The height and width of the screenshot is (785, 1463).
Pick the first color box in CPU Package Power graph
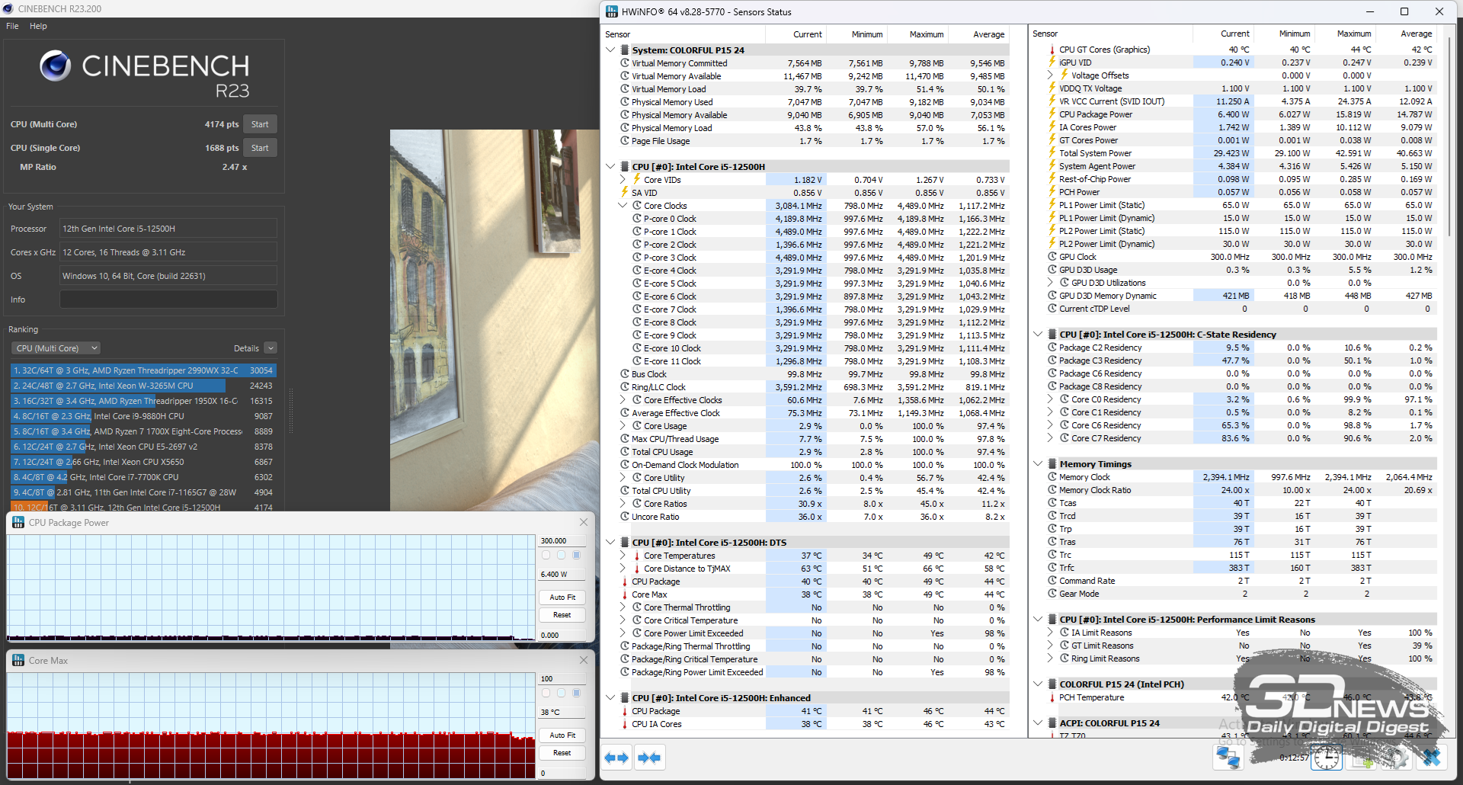pyautogui.click(x=546, y=555)
